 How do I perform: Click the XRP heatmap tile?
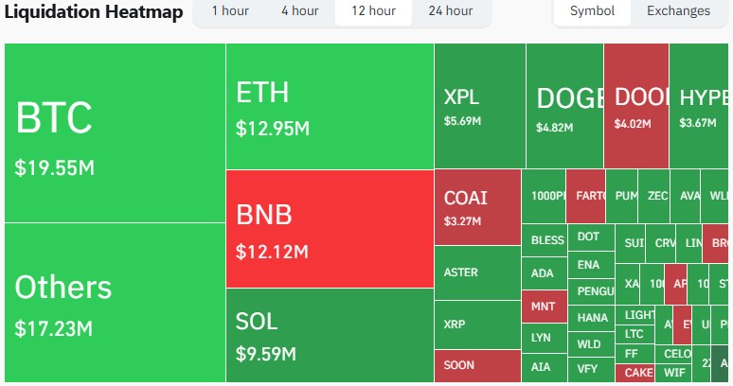(477, 325)
